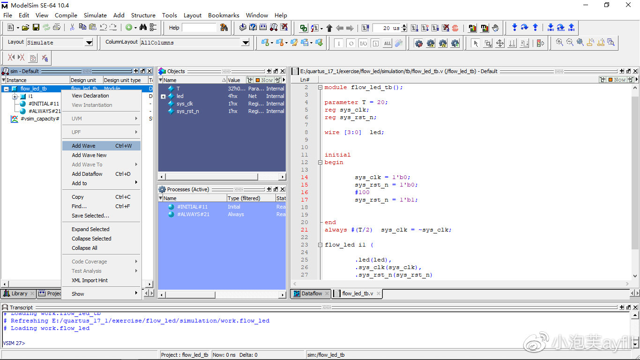The width and height of the screenshot is (640, 360).
Task: Open the New file dropdown arrow
Action: click(x=18, y=28)
